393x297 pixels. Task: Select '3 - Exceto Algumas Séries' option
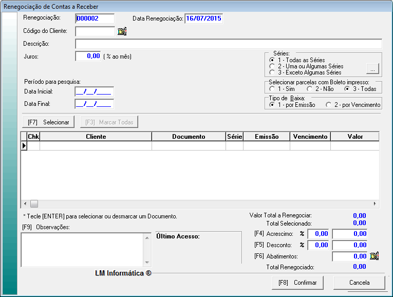point(272,72)
